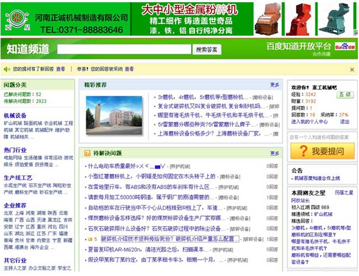Click the red crusher machine image
The image size is (359, 276).
click(300, 19)
